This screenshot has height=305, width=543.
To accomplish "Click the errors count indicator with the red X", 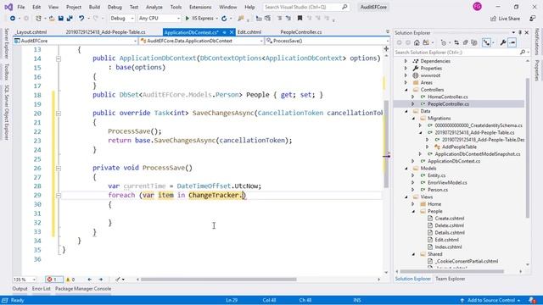I will [53, 280].
